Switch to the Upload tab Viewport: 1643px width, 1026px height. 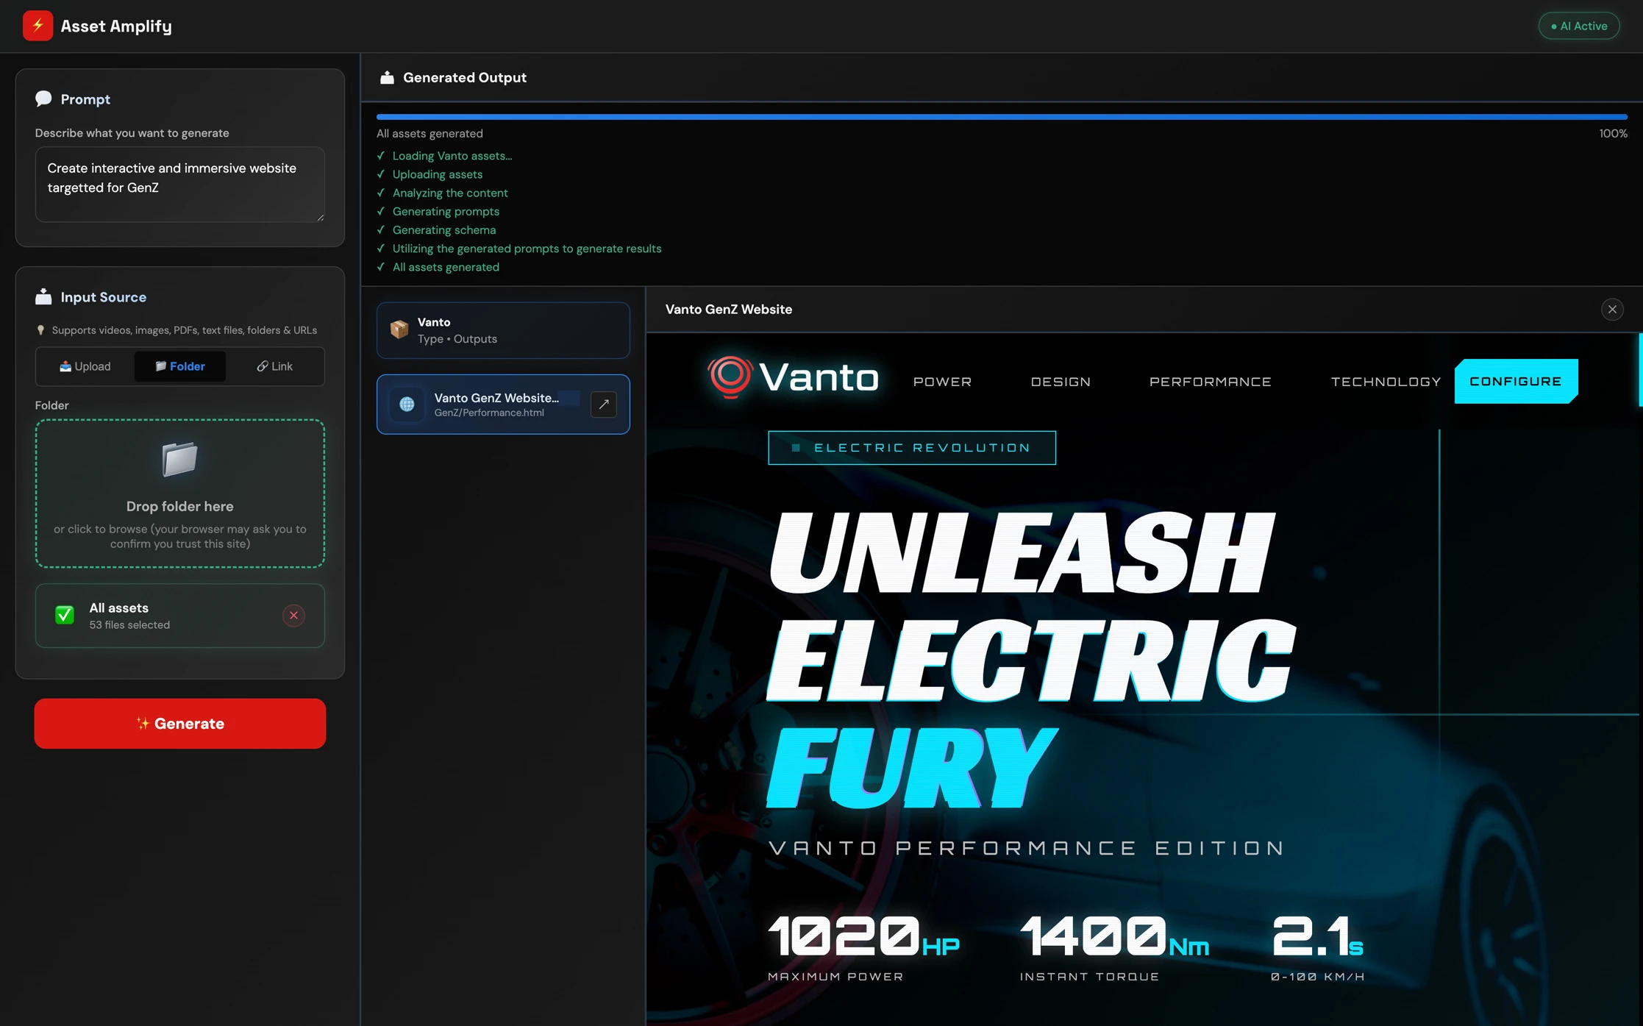85,366
